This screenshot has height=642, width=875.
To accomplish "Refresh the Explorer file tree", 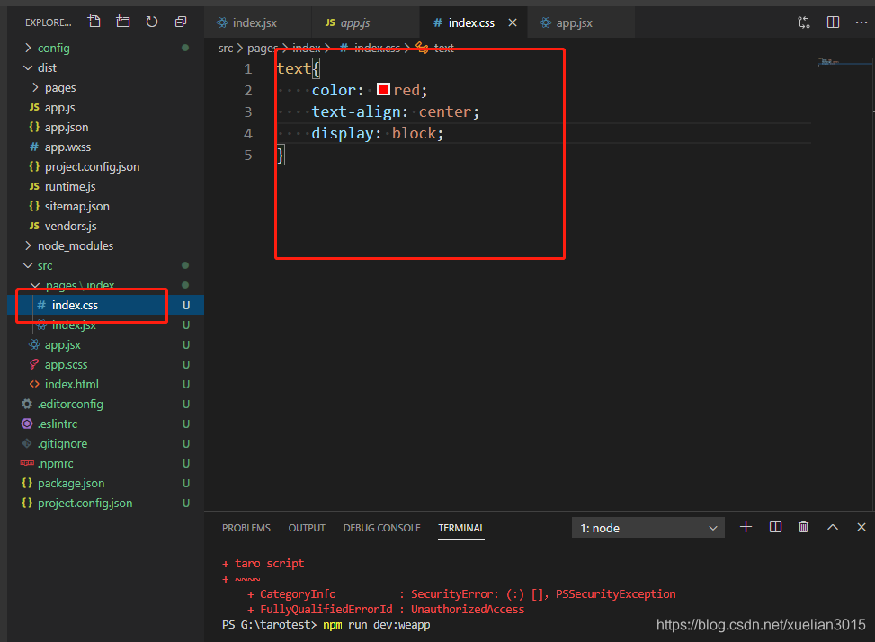I will (x=152, y=22).
